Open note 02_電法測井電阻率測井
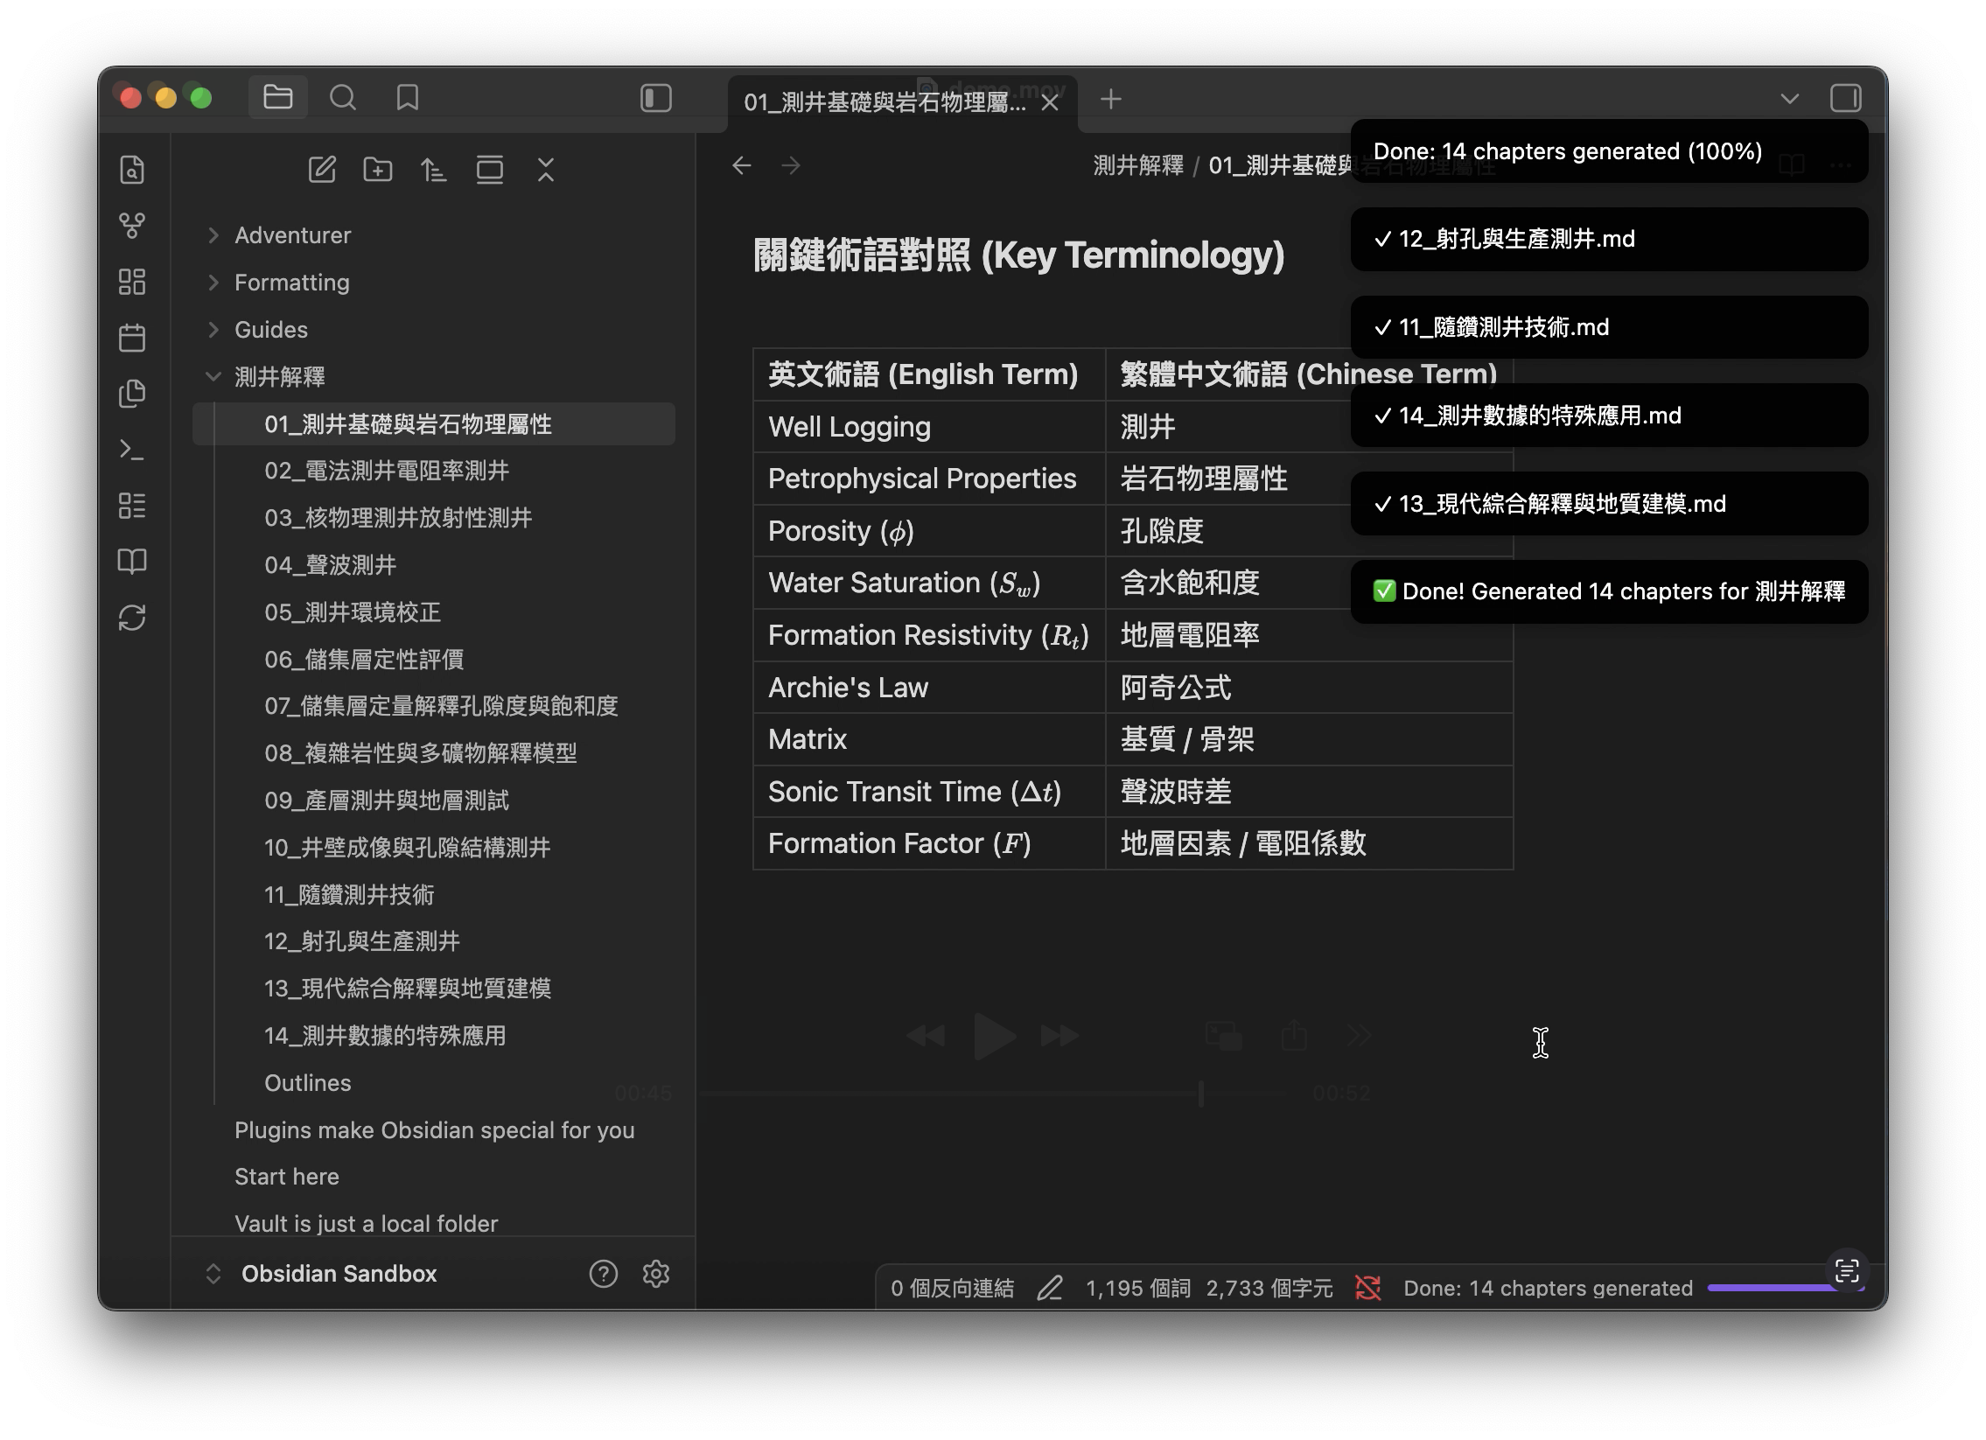Viewport: 1986px width, 1440px height. point(386,471)
